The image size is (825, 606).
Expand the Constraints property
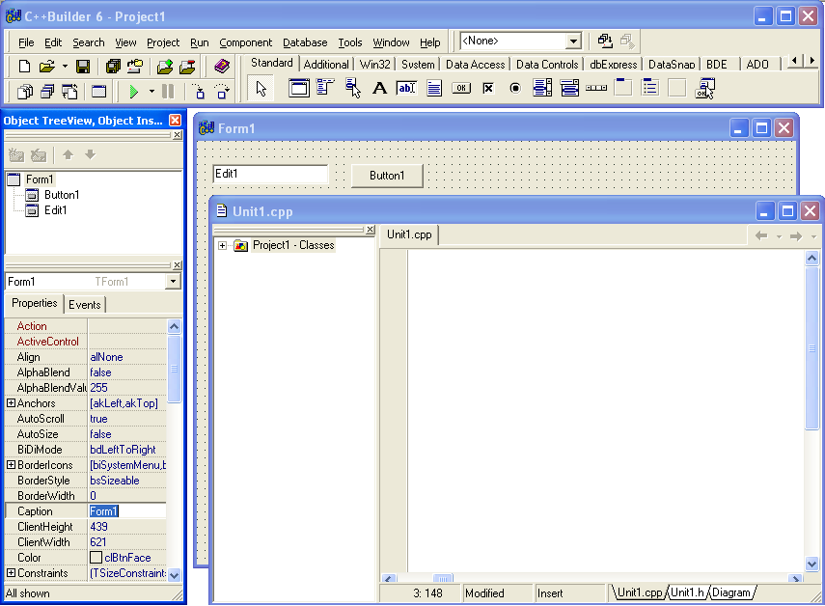point(11,573)
